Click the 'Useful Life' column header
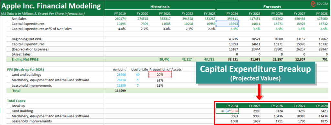The image size is (331, 125). tap(140, 70)
